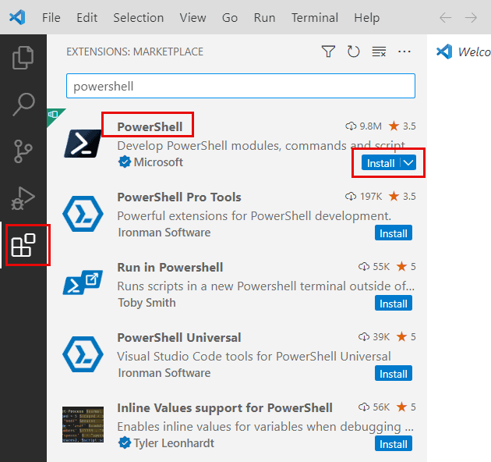Open the View menu
The height and width of the screenshot is (462, 491).
point(193,18)
